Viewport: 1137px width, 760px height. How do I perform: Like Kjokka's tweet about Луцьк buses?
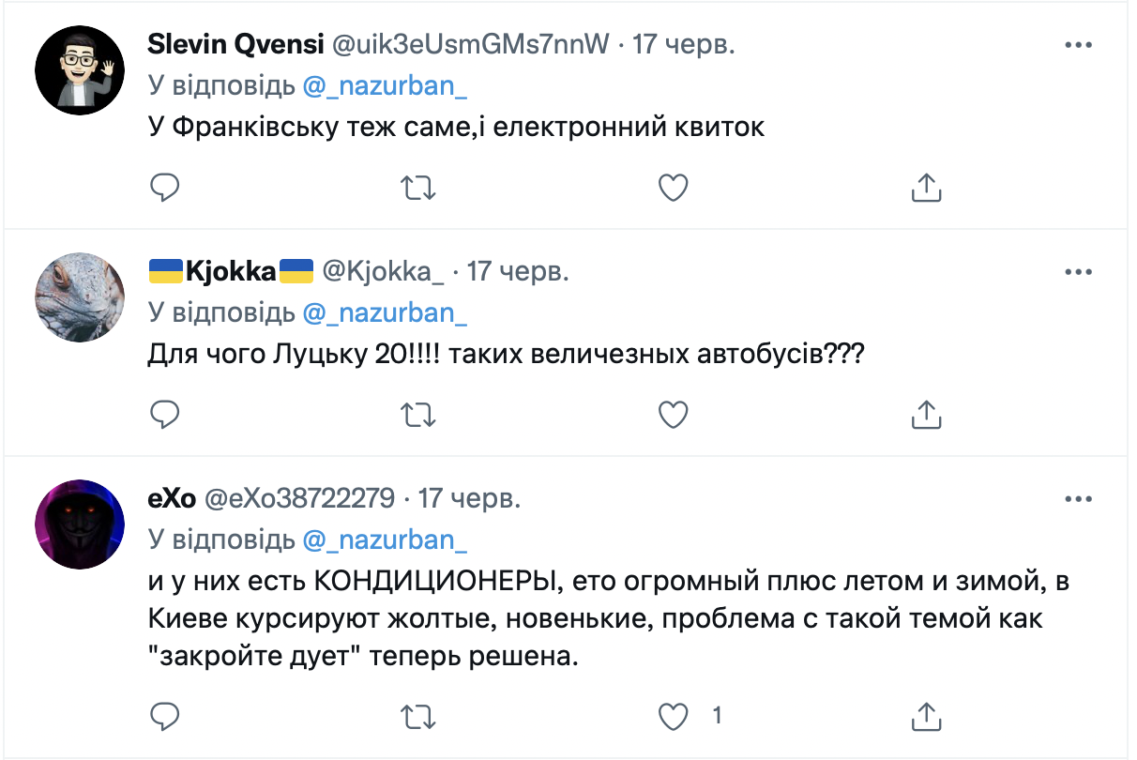tap(673, 414)
